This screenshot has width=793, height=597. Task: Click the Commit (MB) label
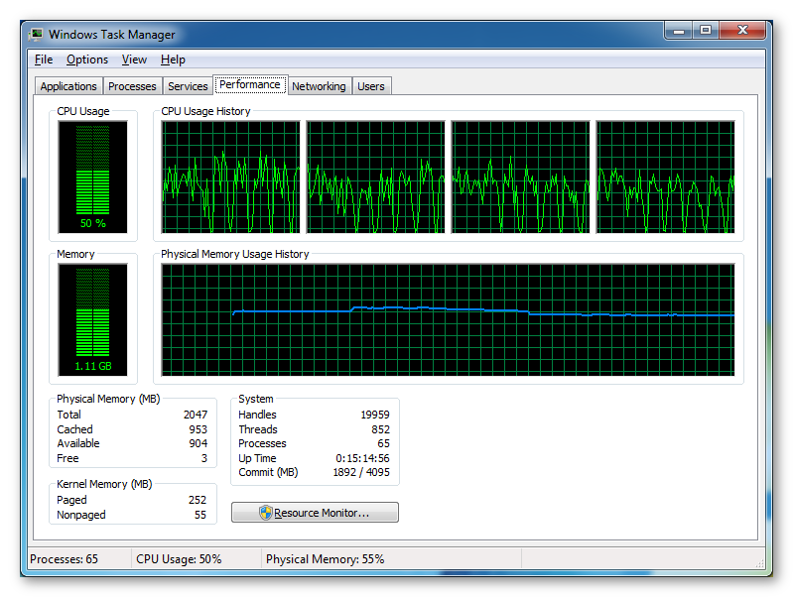(268, 472)
